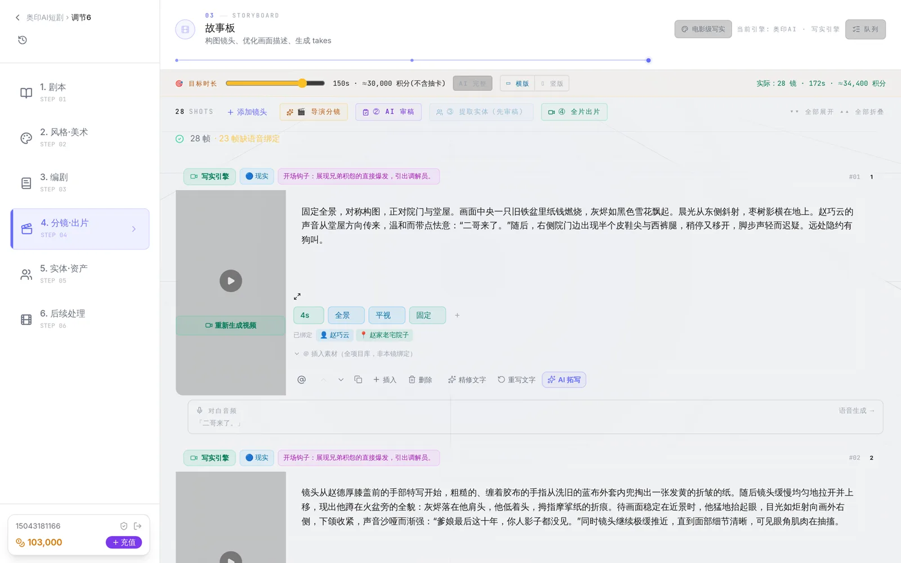Open step 1. 剧本 in sidebar

[80, 92]
